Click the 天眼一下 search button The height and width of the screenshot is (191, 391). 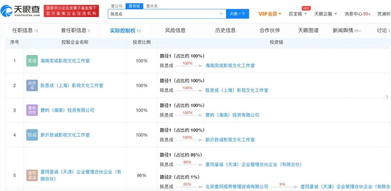pyautogui.click(x=237, y=14)
